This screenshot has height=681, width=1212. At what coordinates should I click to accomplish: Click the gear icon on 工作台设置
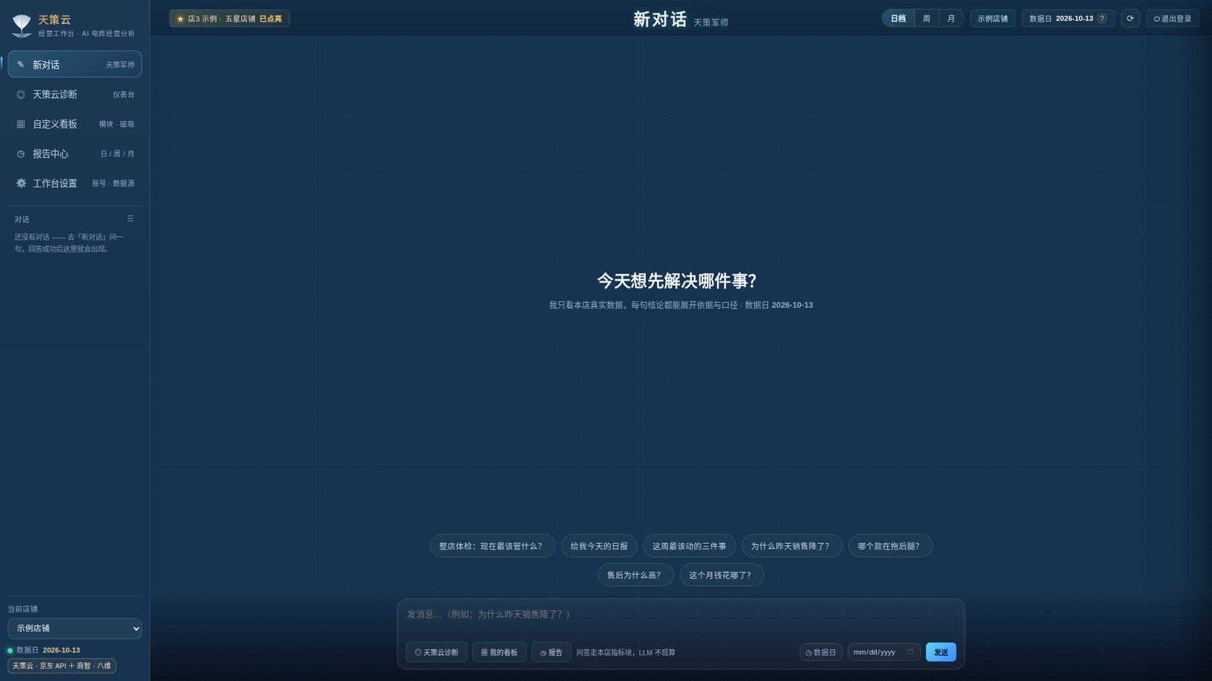[21, 183]
